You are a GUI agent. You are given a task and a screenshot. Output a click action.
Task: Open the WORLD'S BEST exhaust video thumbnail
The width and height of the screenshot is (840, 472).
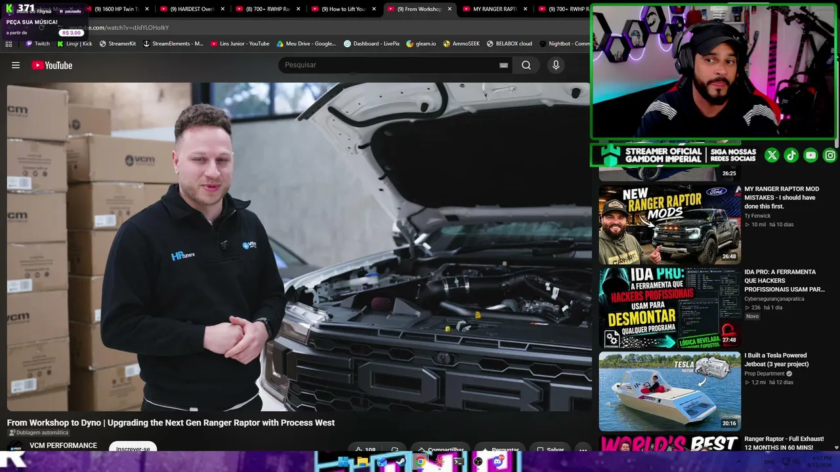[x=669, y=444]
